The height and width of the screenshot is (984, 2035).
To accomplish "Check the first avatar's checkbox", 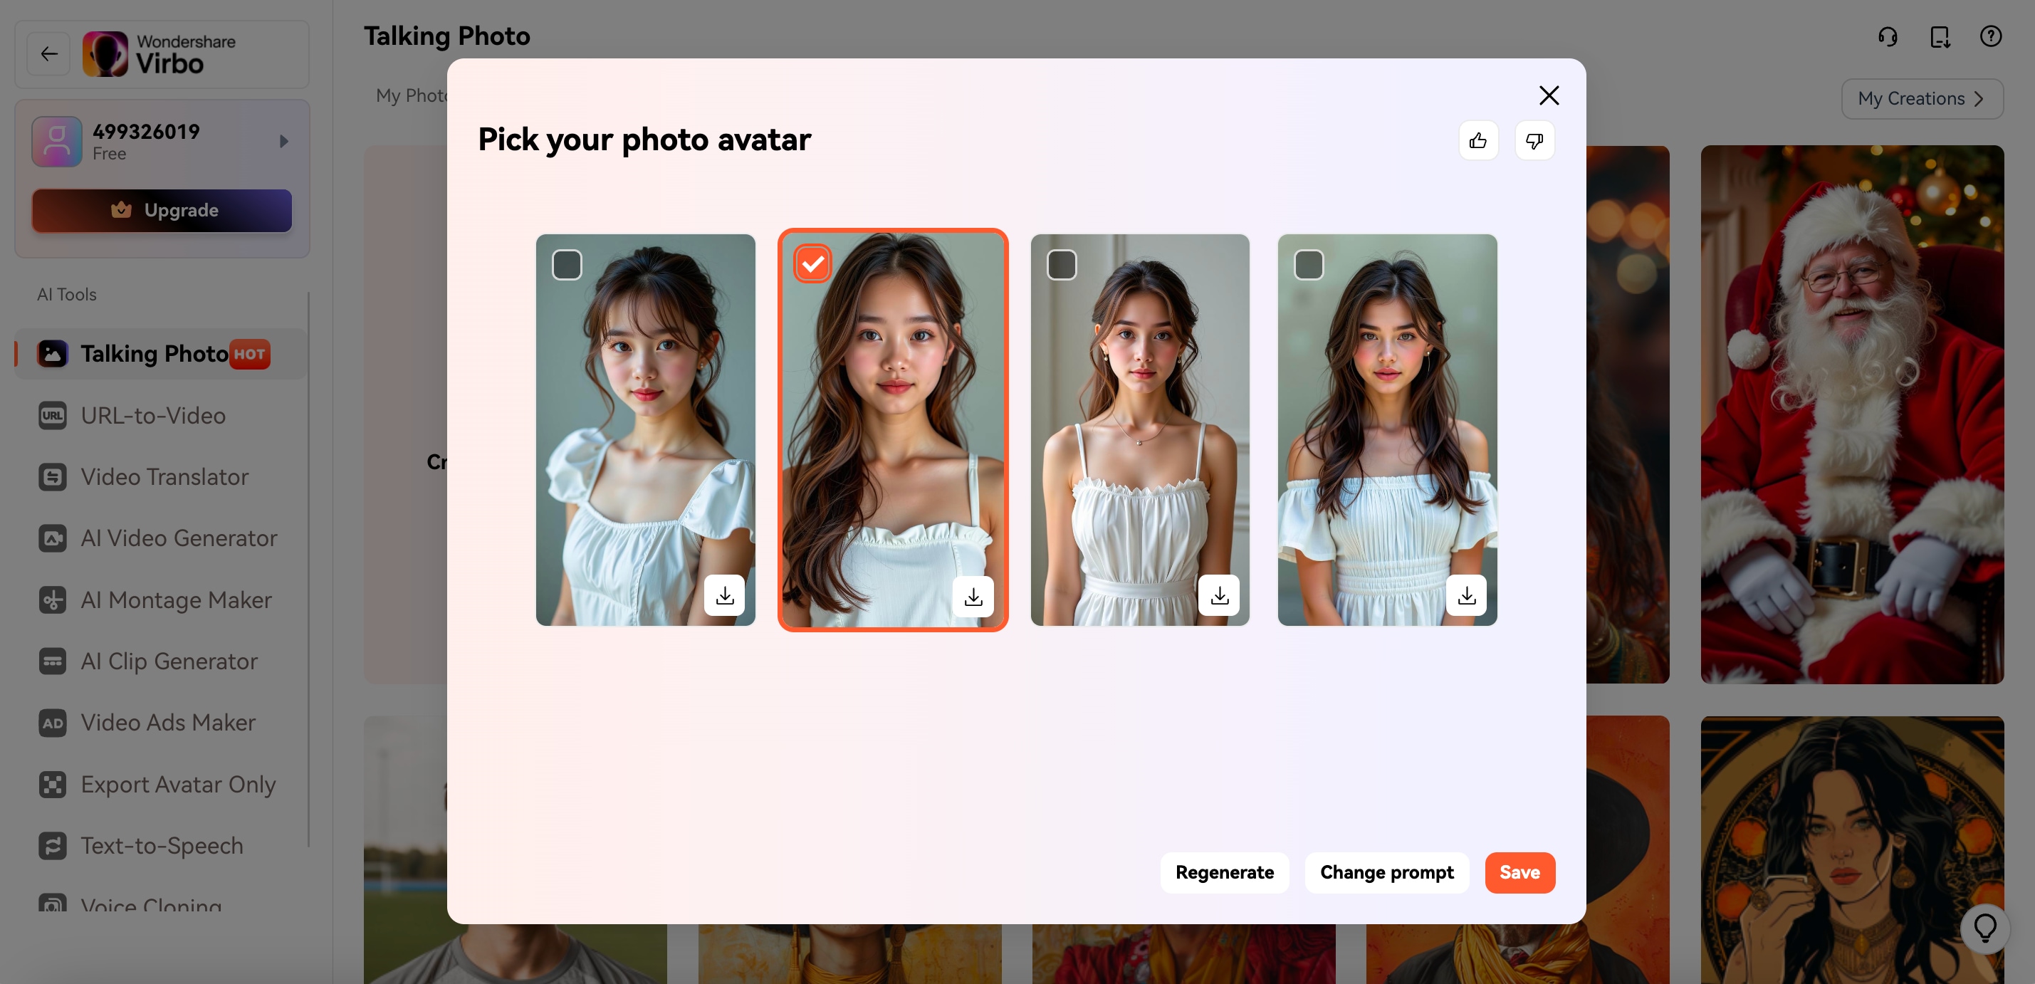I will coord(566,265).
